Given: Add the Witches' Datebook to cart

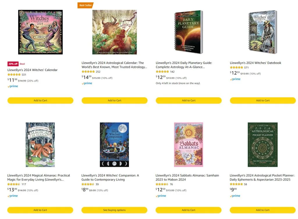Looking at the screenshot, I should pyautogui.click(x=263, y=100).
